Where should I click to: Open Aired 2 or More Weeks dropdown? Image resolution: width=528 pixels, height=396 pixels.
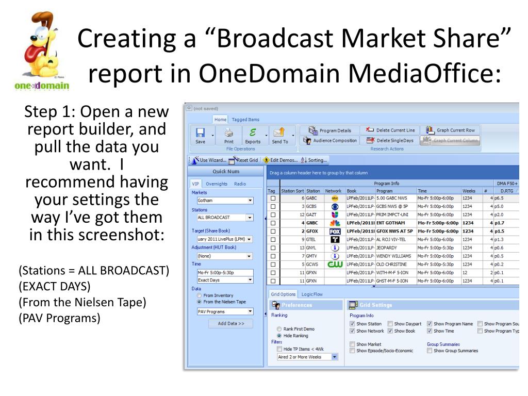pyautogui.click(x=334, y=357)
